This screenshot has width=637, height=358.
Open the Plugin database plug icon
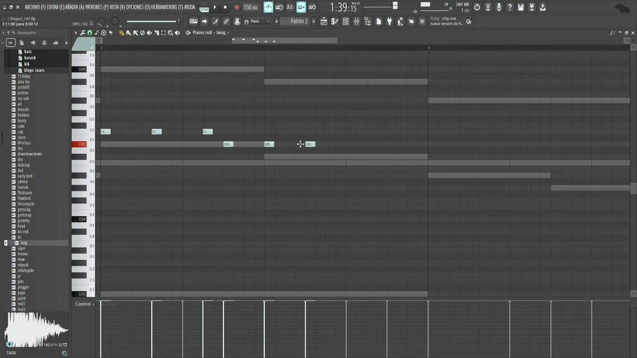click(x=389, y=21)
